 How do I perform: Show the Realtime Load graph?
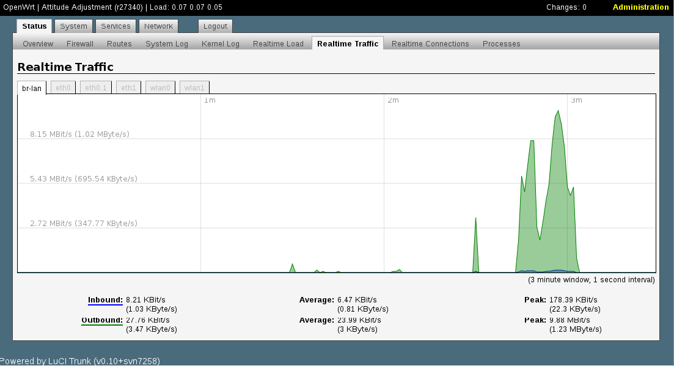pos(278,44)
